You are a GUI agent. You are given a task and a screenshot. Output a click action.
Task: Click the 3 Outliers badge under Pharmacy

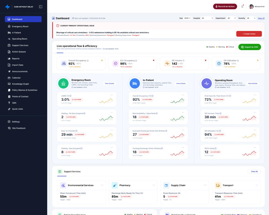(126, 196)
